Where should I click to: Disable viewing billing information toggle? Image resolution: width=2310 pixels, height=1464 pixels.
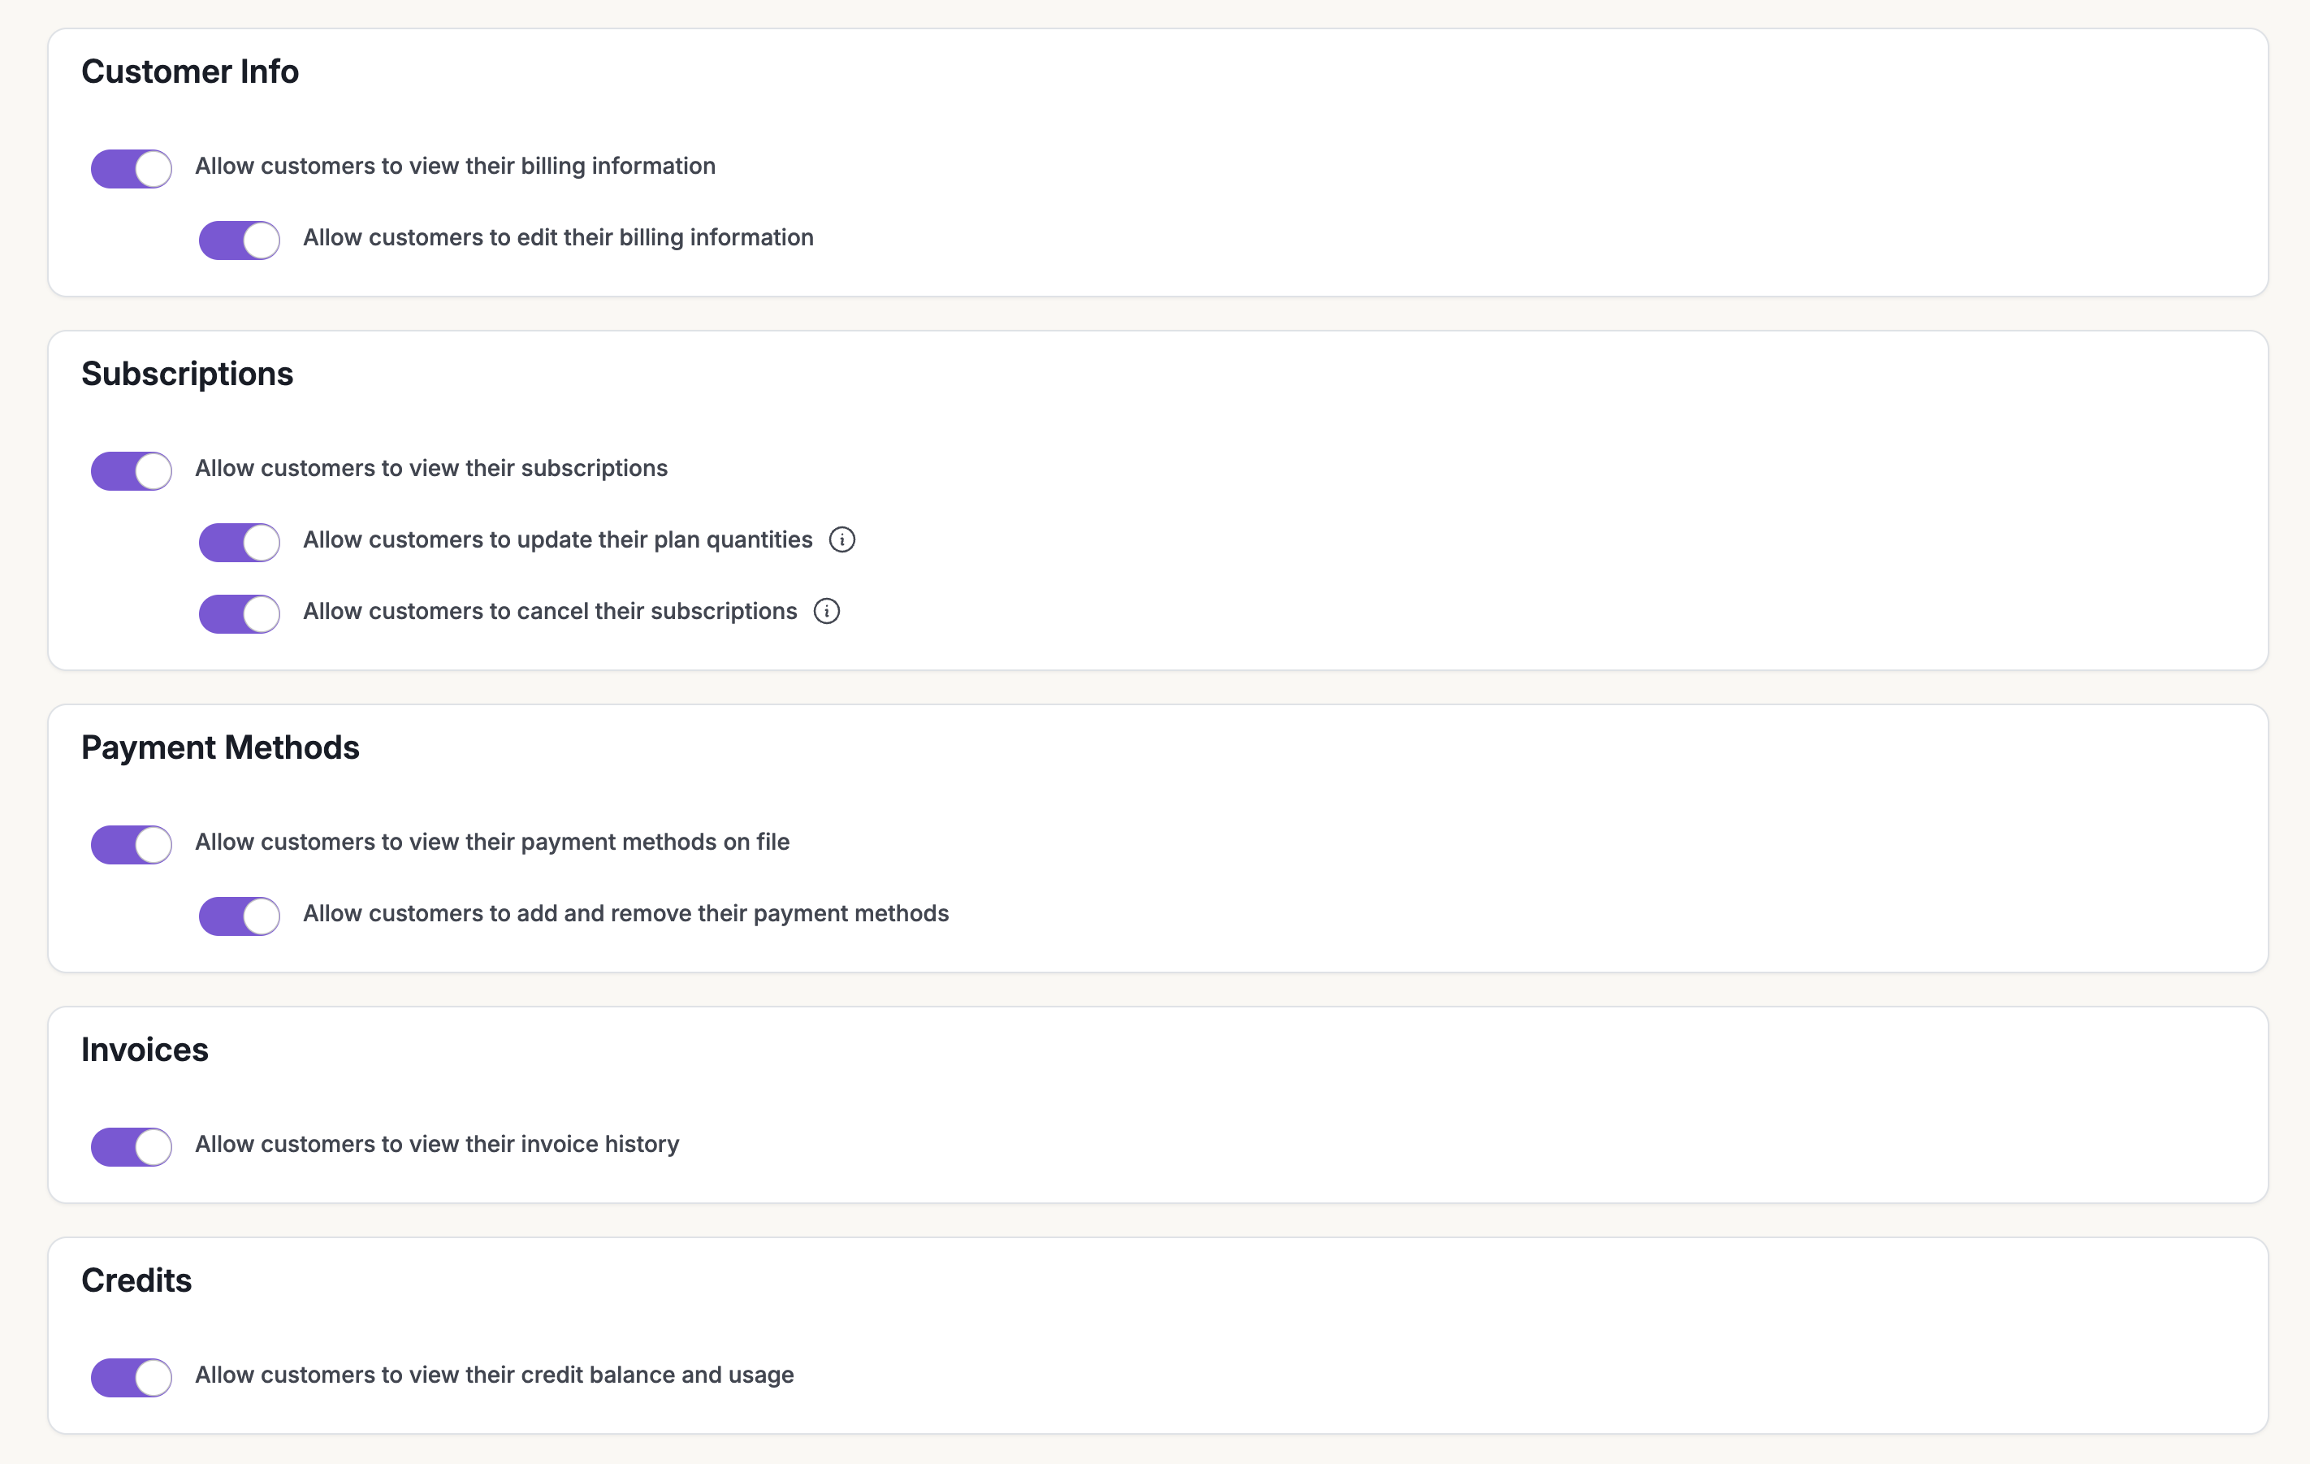click(x=132, y=169)
